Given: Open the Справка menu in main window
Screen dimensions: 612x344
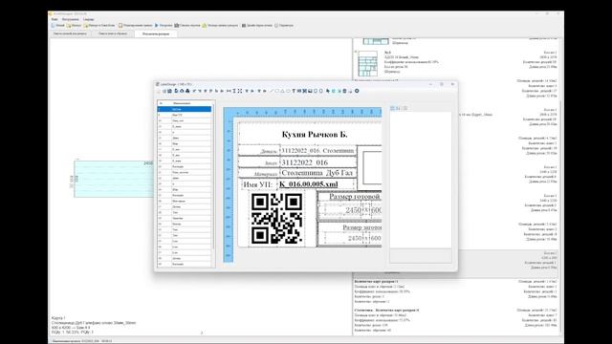Looking at the screenshot, I should (x=89, y=19).
